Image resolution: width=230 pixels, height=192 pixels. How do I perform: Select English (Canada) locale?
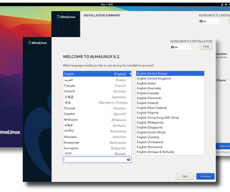pyautogui.click(x=170, y=93)
